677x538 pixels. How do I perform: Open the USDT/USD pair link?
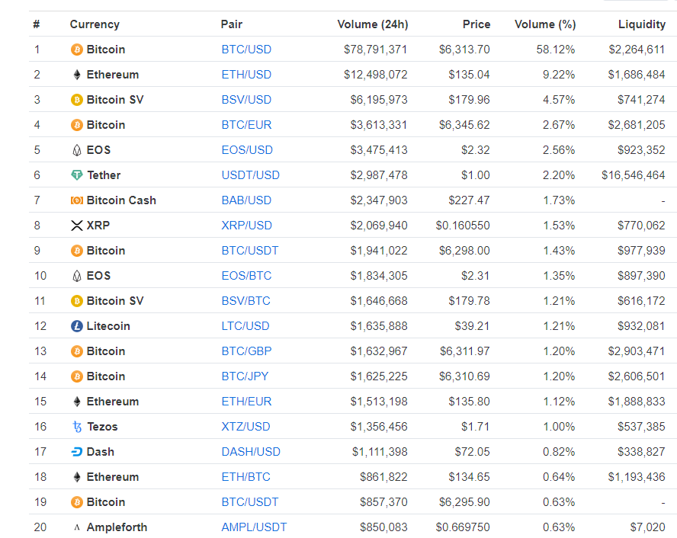click(250, 175)
